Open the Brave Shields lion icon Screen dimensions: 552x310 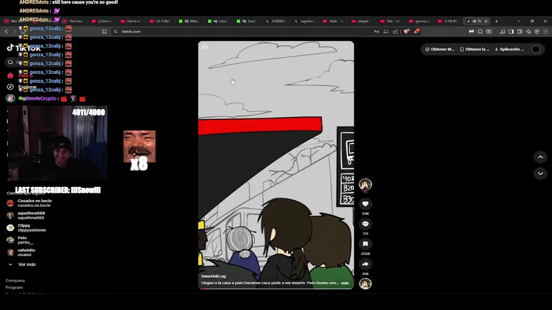tap(406, 31)
